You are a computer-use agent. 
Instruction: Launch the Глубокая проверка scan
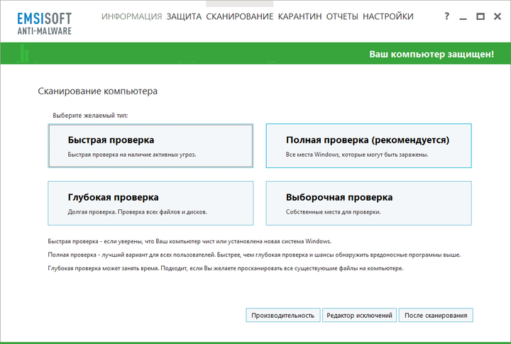coord(150,204)
